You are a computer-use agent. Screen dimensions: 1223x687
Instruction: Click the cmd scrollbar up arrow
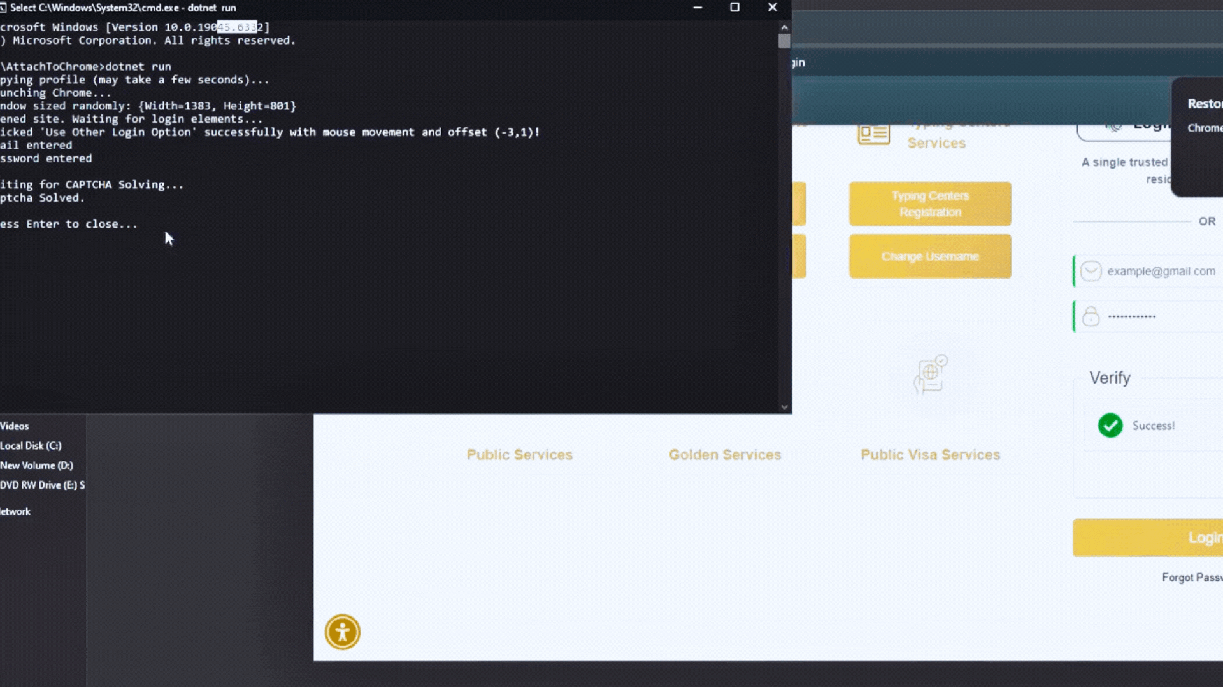[784, 27]
